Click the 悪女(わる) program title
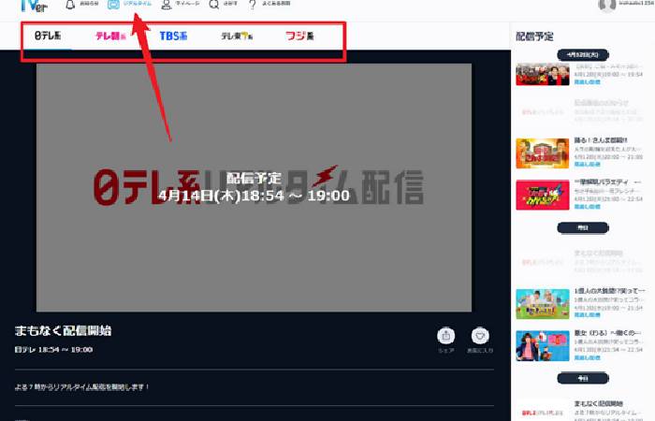The height and width of the screenshot is (421, 655). [607, 333]
